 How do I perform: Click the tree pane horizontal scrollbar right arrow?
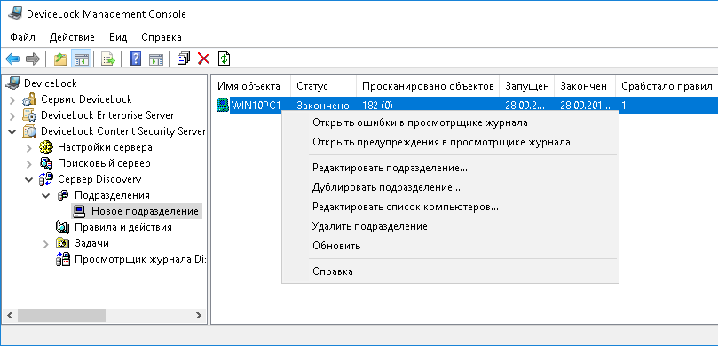(198, 315)
